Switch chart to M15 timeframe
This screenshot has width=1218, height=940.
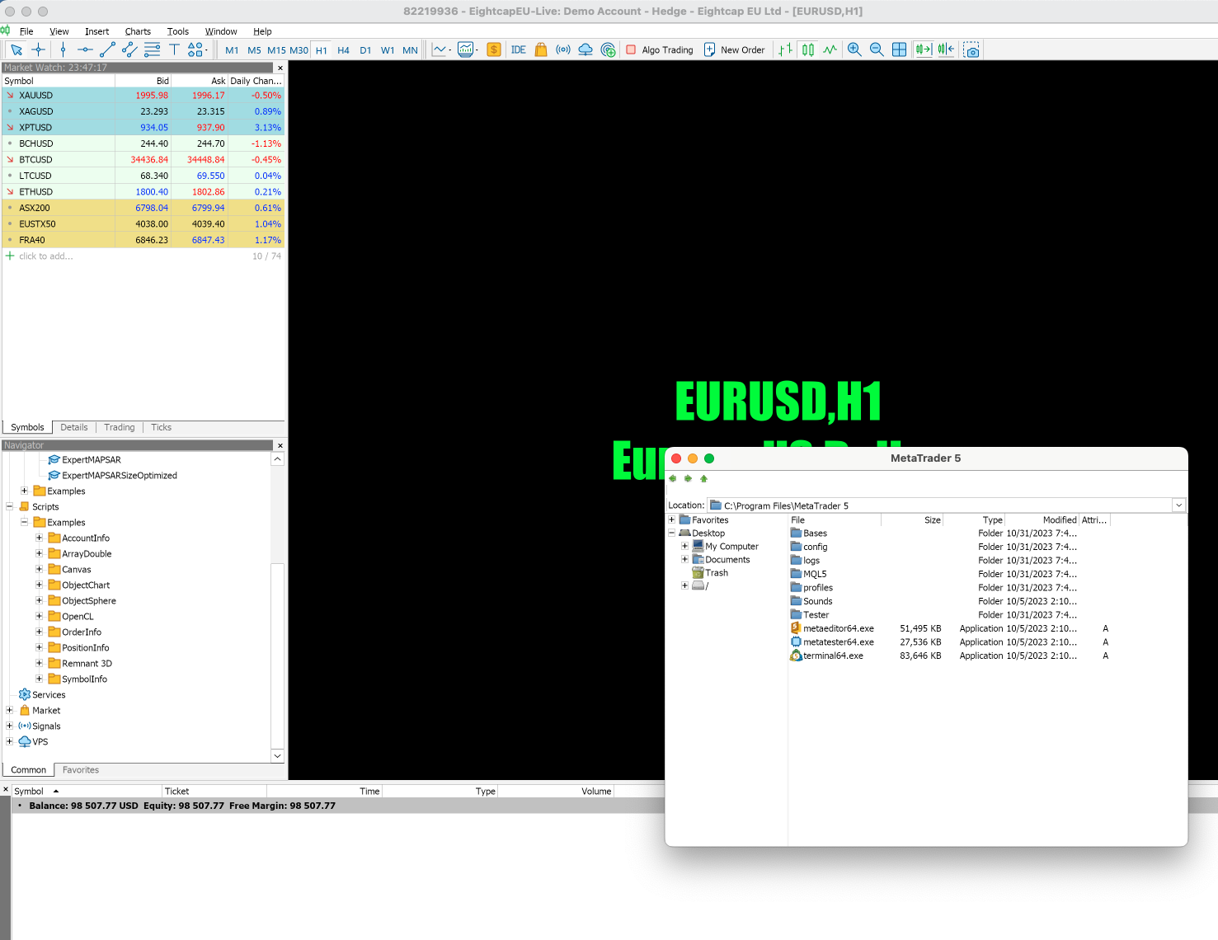coord(276,50)
